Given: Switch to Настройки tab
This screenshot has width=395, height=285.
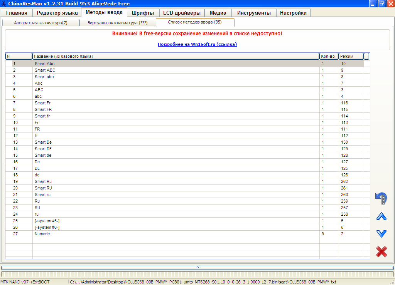Looking at the screenshot, I should [x=293, y=13].
